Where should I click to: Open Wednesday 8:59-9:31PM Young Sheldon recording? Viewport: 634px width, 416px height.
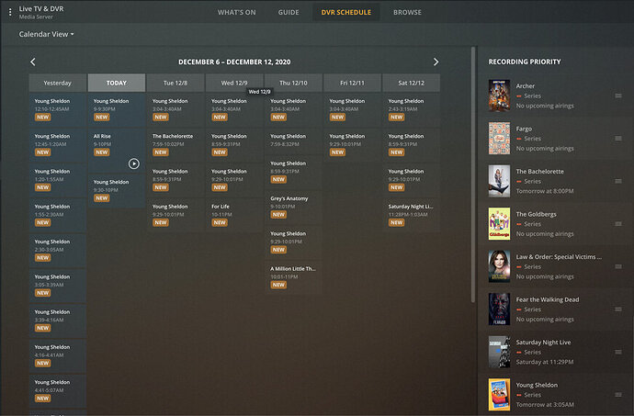click(x=234, y=145)
